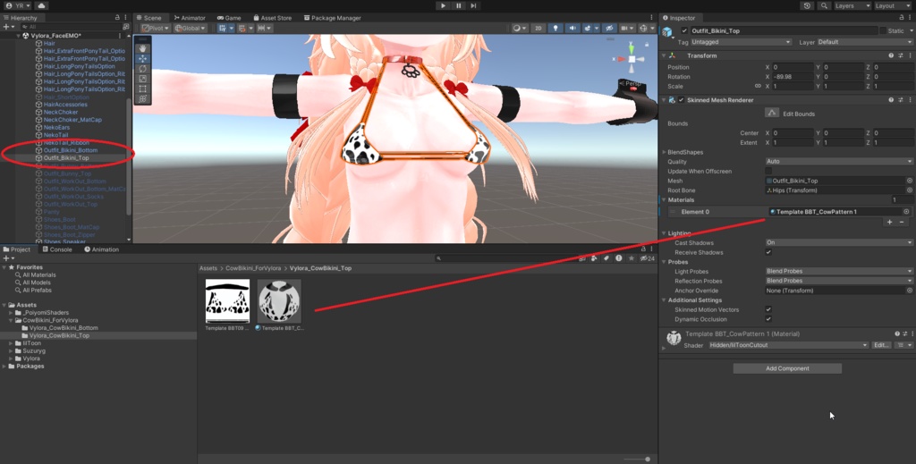This screenshot has width=916, height=464.
Task: Switch to the Console tab
Action: coord(56,249)
